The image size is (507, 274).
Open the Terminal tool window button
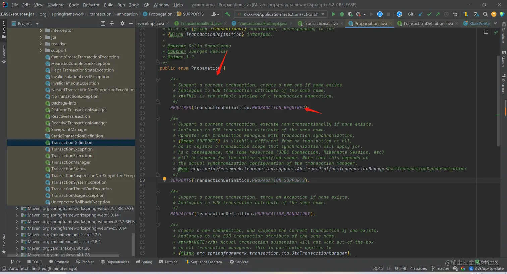[169, 262]
